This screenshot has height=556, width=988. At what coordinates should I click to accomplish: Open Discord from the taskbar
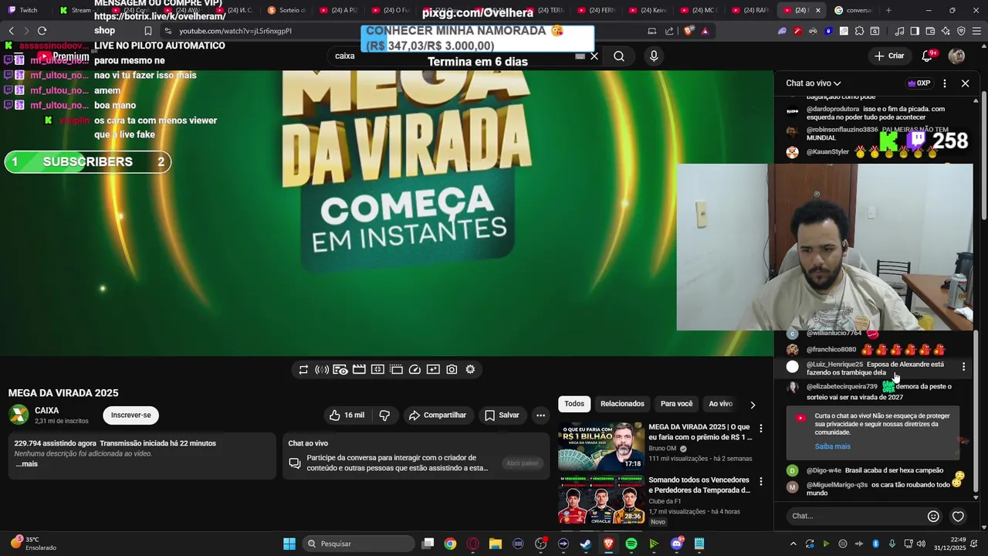point(677,544)
